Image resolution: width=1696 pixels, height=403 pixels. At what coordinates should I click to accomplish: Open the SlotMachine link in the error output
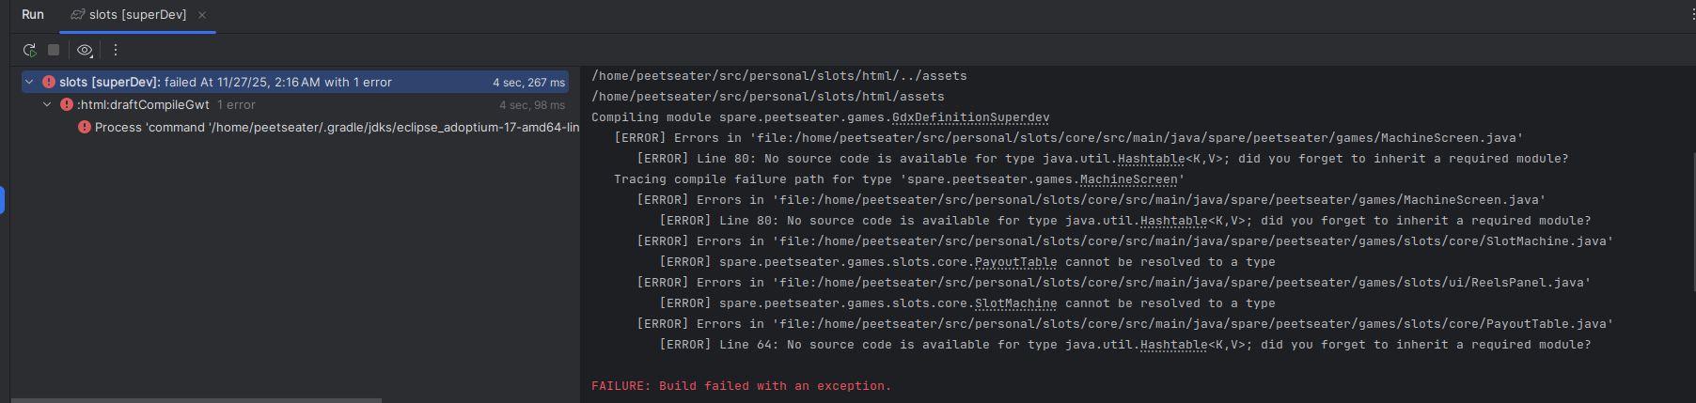click(1015, 303)
